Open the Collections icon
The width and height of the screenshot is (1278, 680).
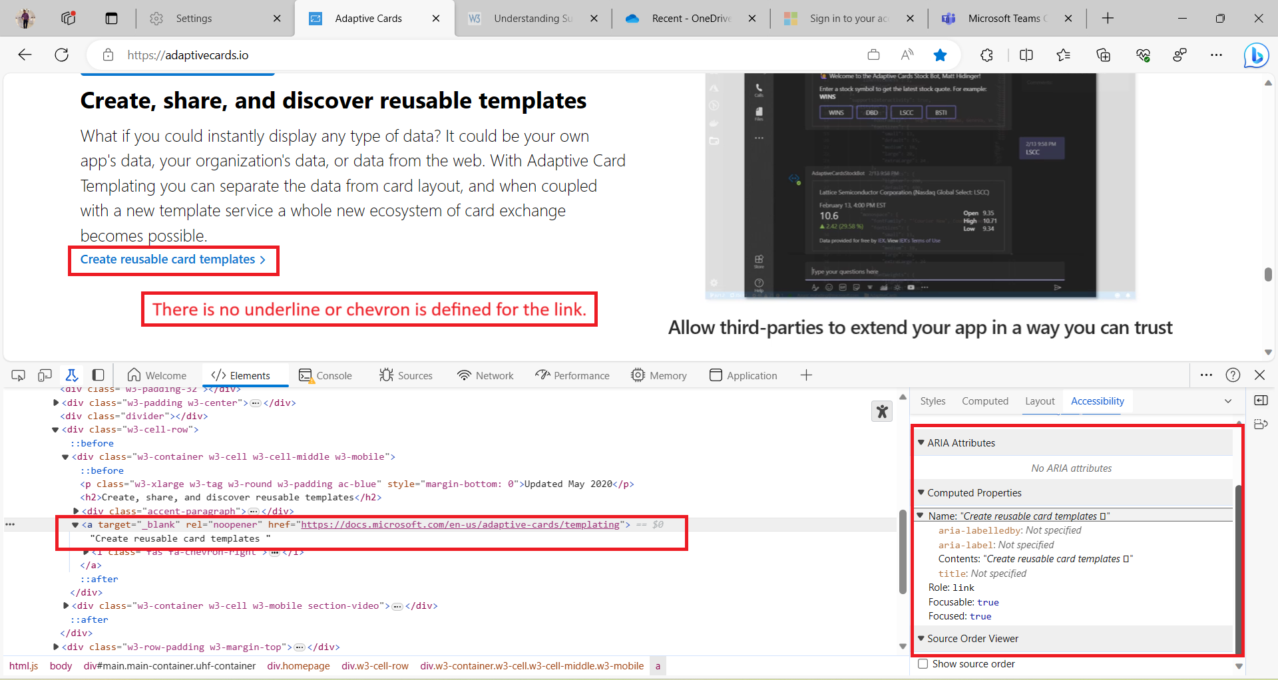point(1104,55)
